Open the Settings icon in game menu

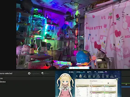112,76
